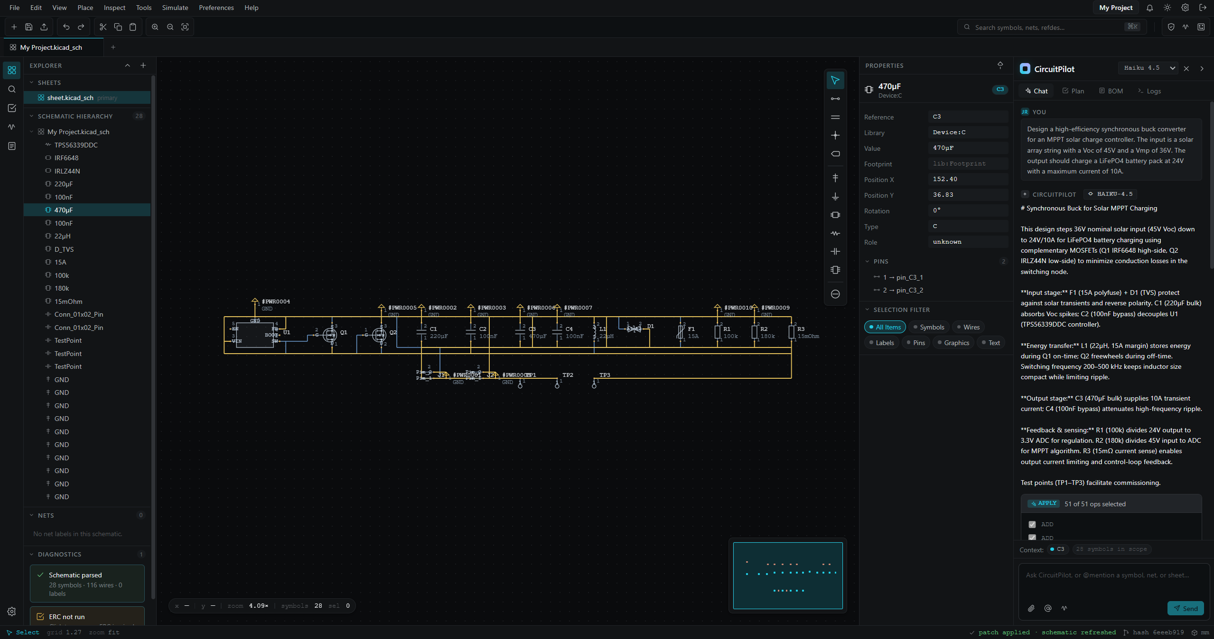1214x639 pixels.
Task: Toggle the Text selection filter
Action: pos(990,343)
